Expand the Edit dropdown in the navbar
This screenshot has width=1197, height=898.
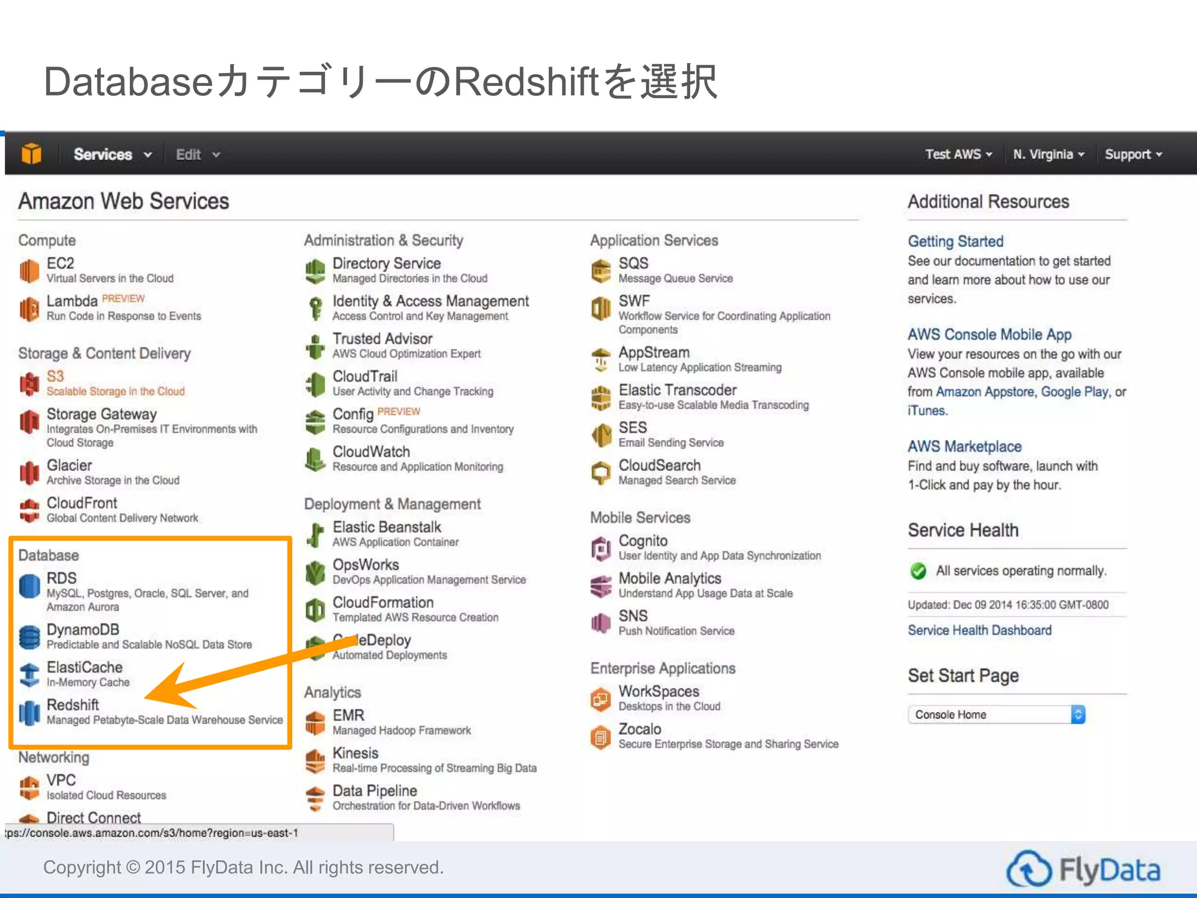click(x=198, y=154)
